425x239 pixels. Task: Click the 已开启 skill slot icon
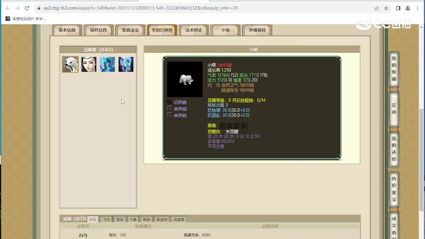[170, 102]
